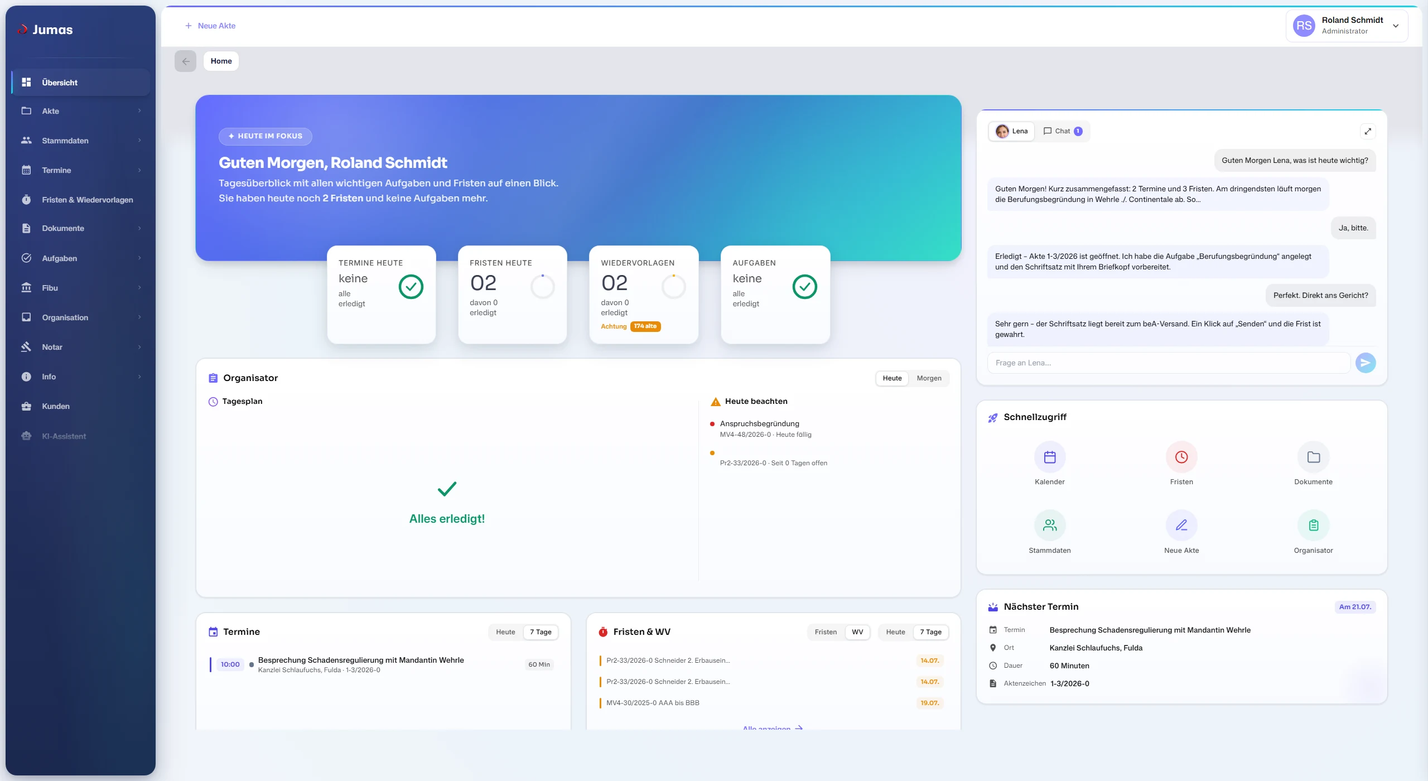Open the Übersicht dashboard icon in sidebar
This screenshot has width=1428, height=781.
[x=26, y=82]
